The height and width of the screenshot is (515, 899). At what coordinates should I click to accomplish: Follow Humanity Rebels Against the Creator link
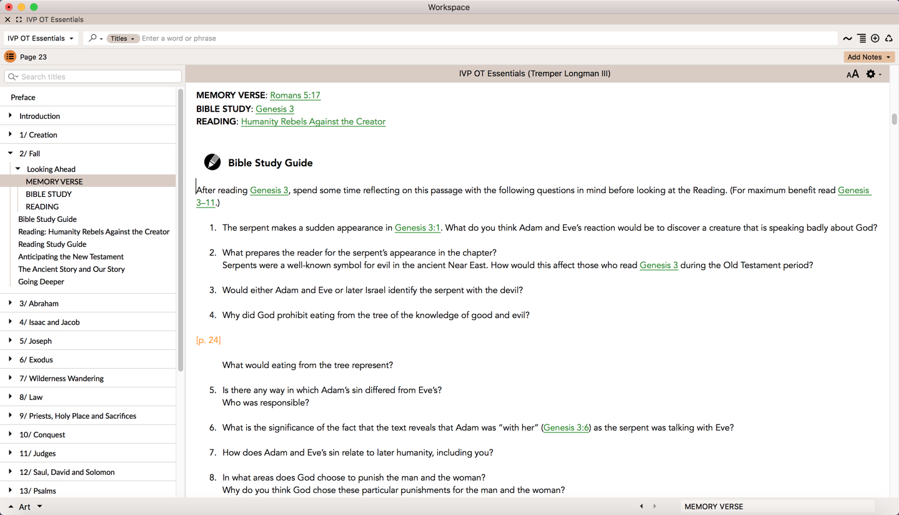coord(313,122)
